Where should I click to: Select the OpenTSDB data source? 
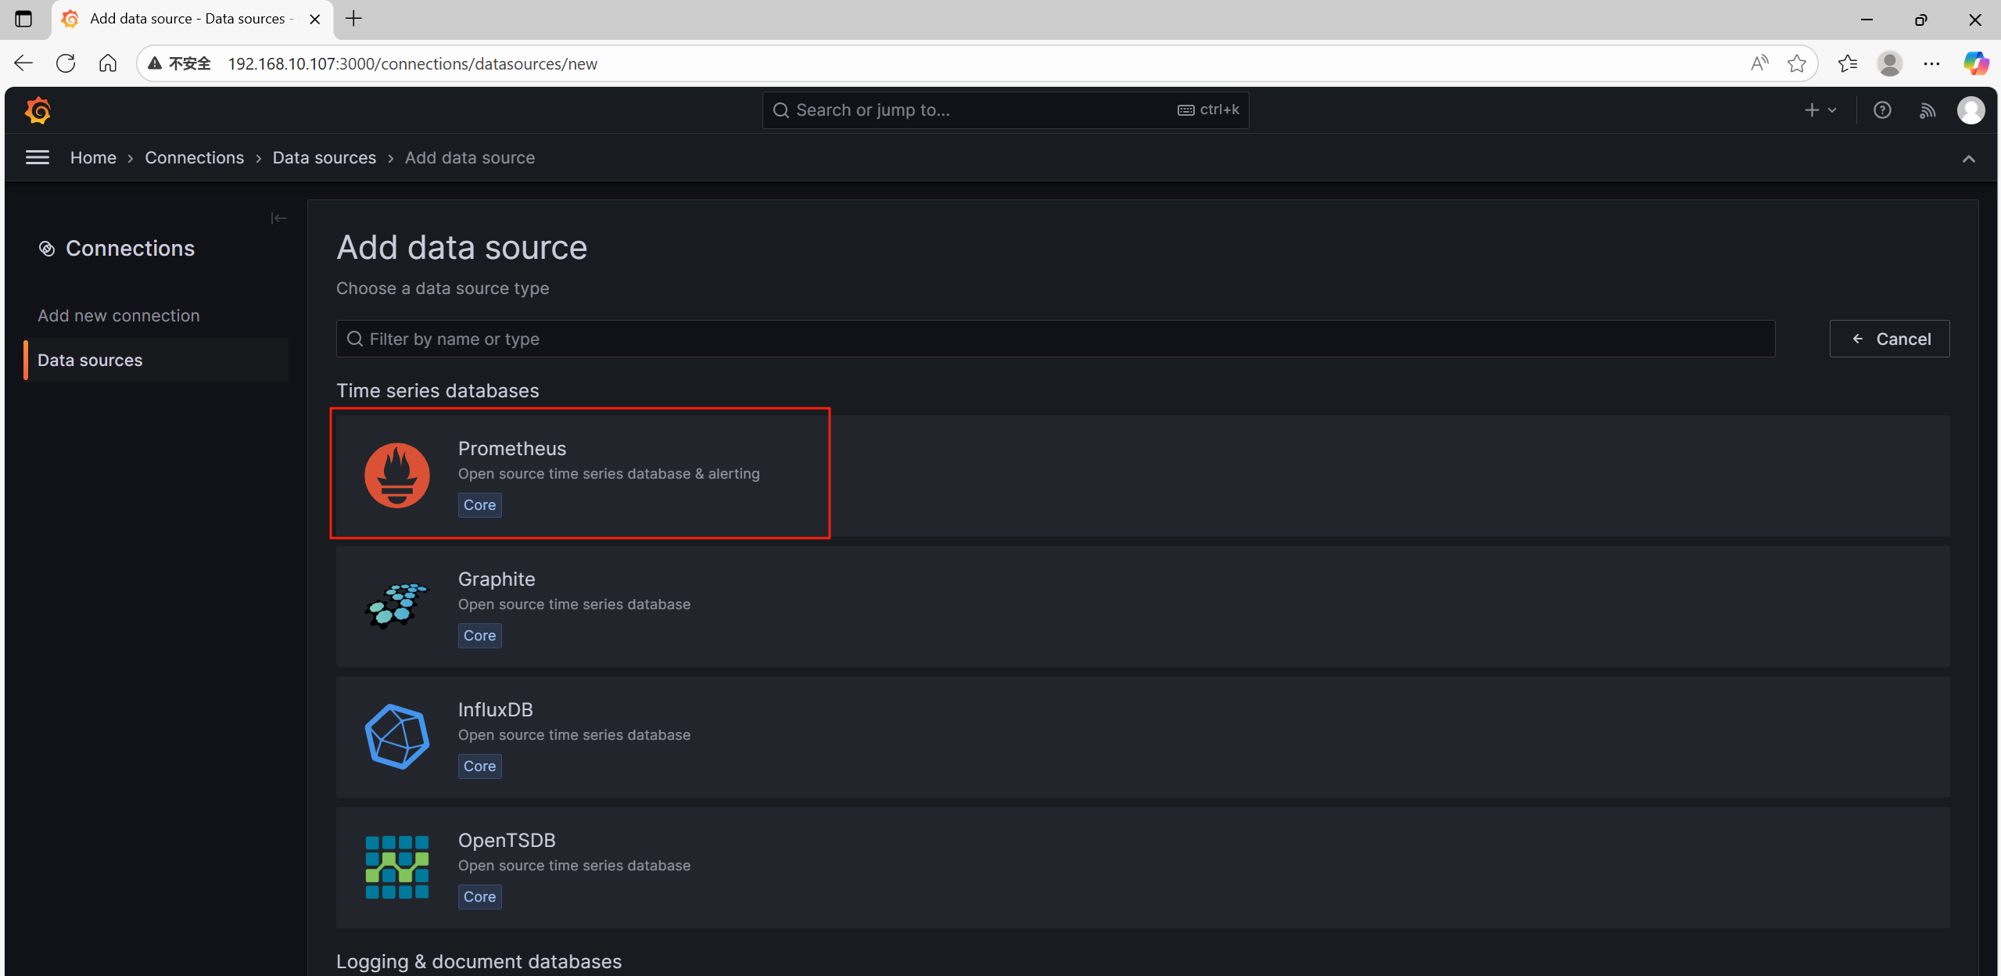(x=1142, y=867)
